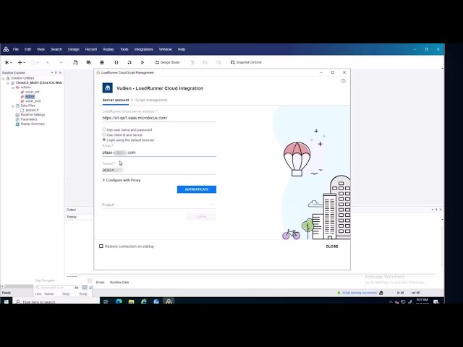Open the Window menu
The width and height of the screenshot is (463, 347).
point(166,49)
